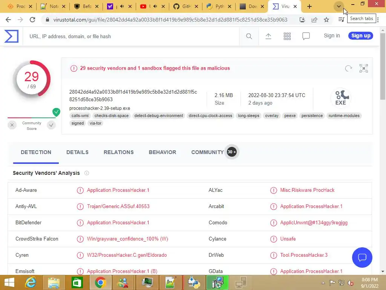Click the calls-wmi tag

(80, 116)
